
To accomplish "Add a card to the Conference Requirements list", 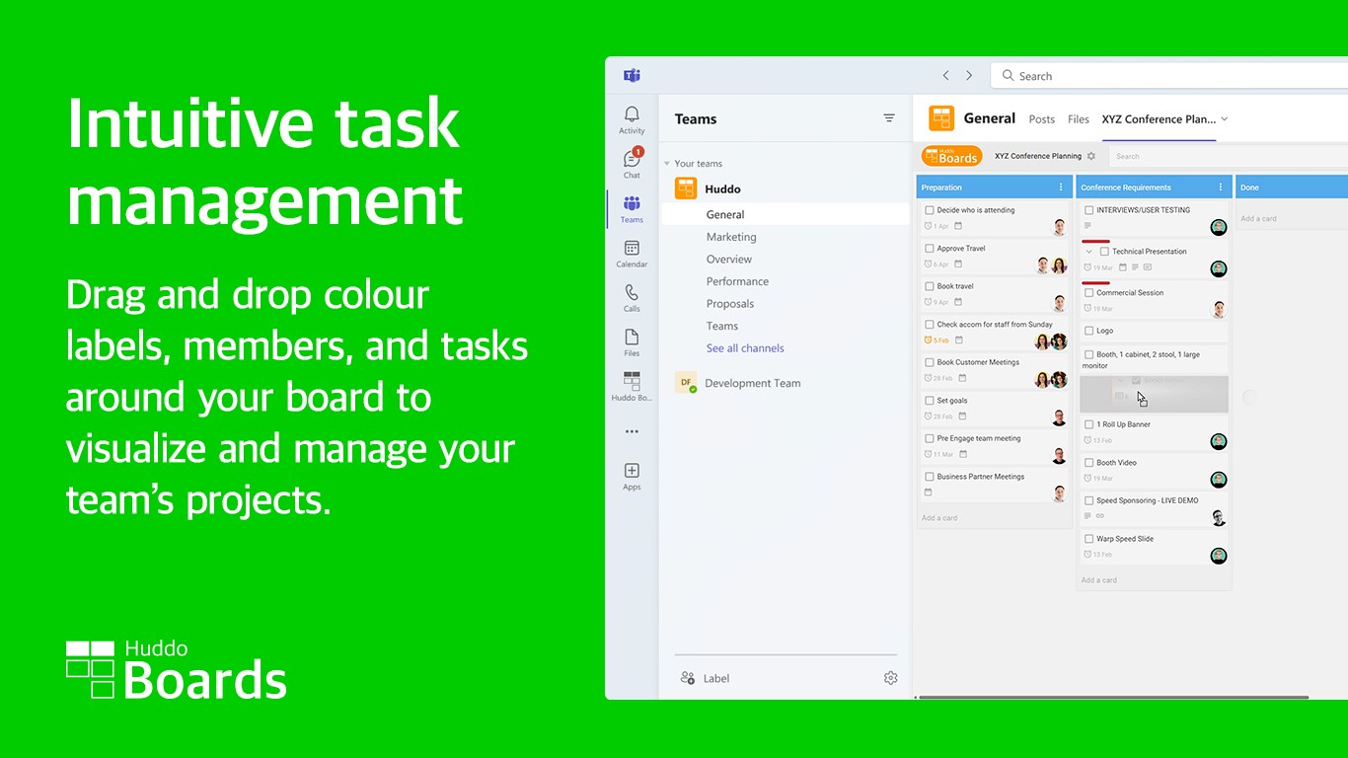I will 1099,580.
